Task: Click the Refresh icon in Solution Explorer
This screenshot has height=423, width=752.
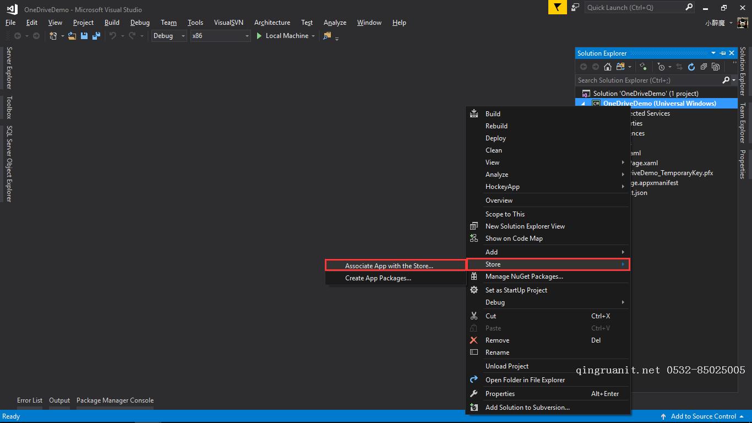Action: coord(691,67)
